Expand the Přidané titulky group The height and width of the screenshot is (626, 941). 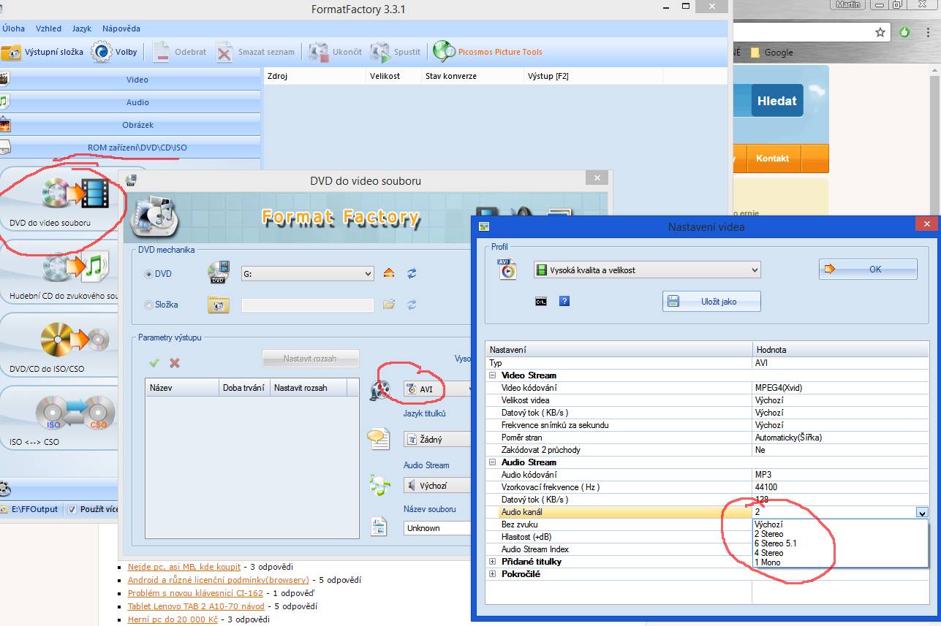pyautogui.click(x=493, y=562)
